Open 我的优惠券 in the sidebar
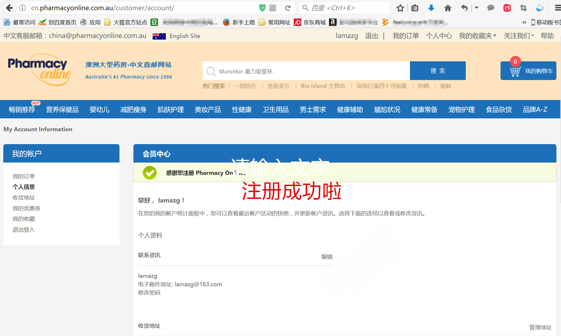 tap(26, 208)
